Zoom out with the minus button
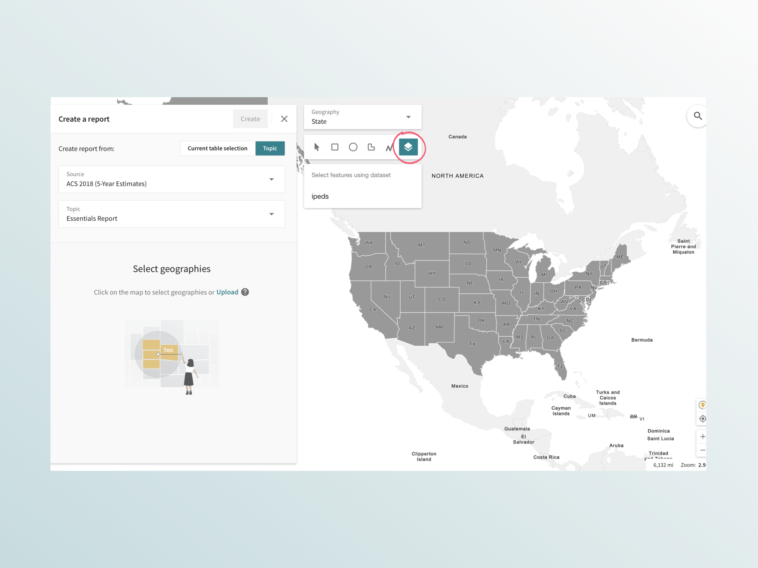 [x=702, y=450]
